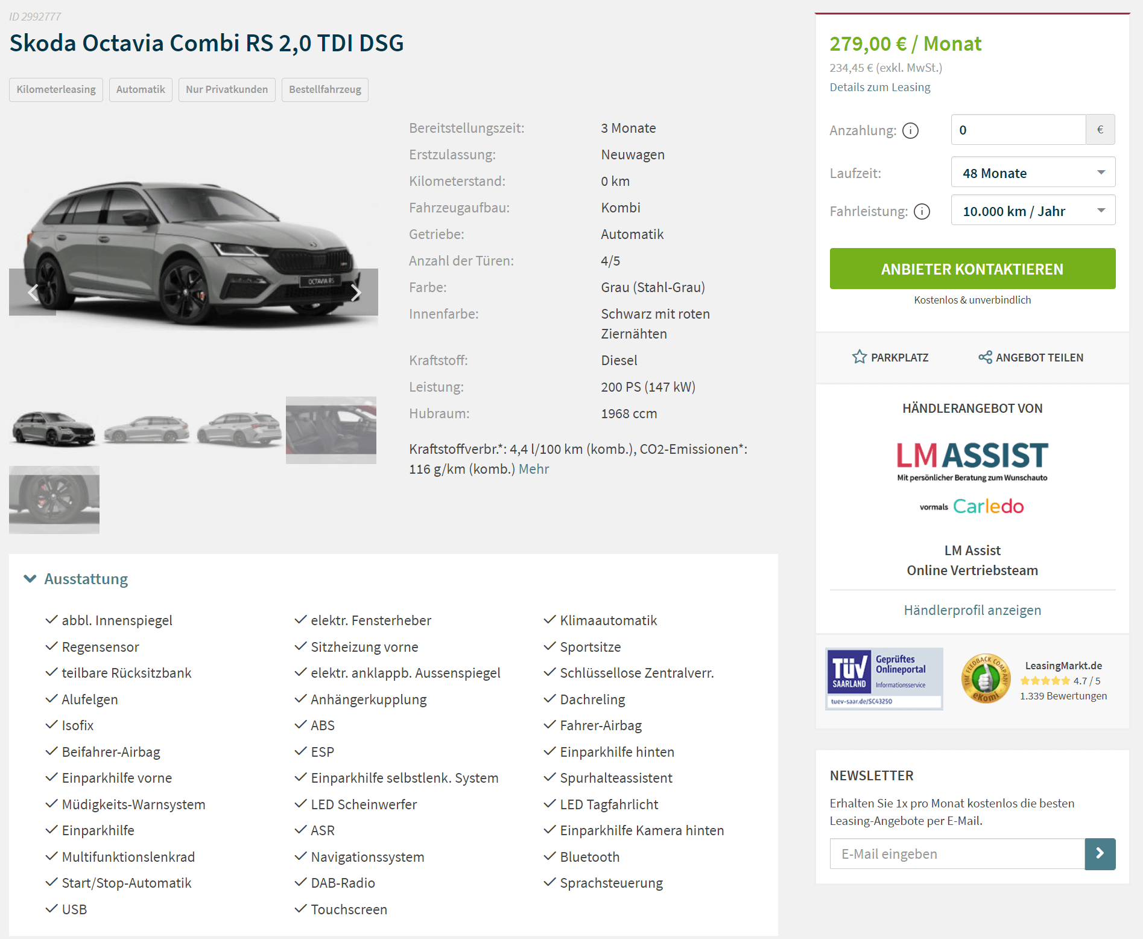Select the front-view car thumbnail
The width and height of the screenshot is (1143, 939).
[x=54, y=430]
